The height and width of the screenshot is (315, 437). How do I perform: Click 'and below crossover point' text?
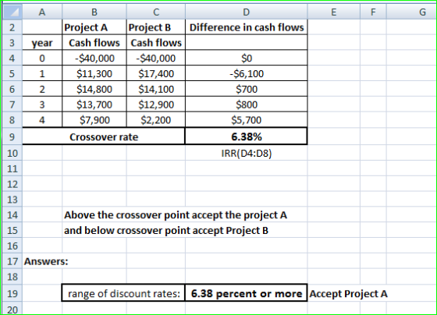166,231
